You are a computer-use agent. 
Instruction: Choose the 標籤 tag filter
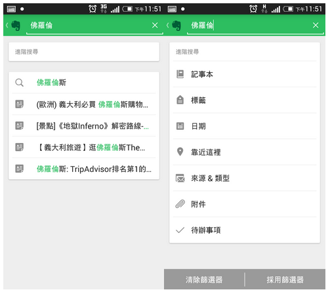coord(245,100)
